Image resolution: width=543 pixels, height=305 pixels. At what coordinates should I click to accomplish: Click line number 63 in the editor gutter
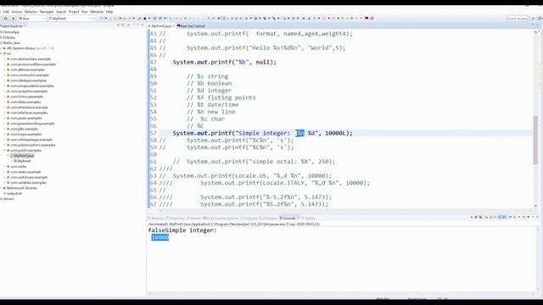point(153,175)
